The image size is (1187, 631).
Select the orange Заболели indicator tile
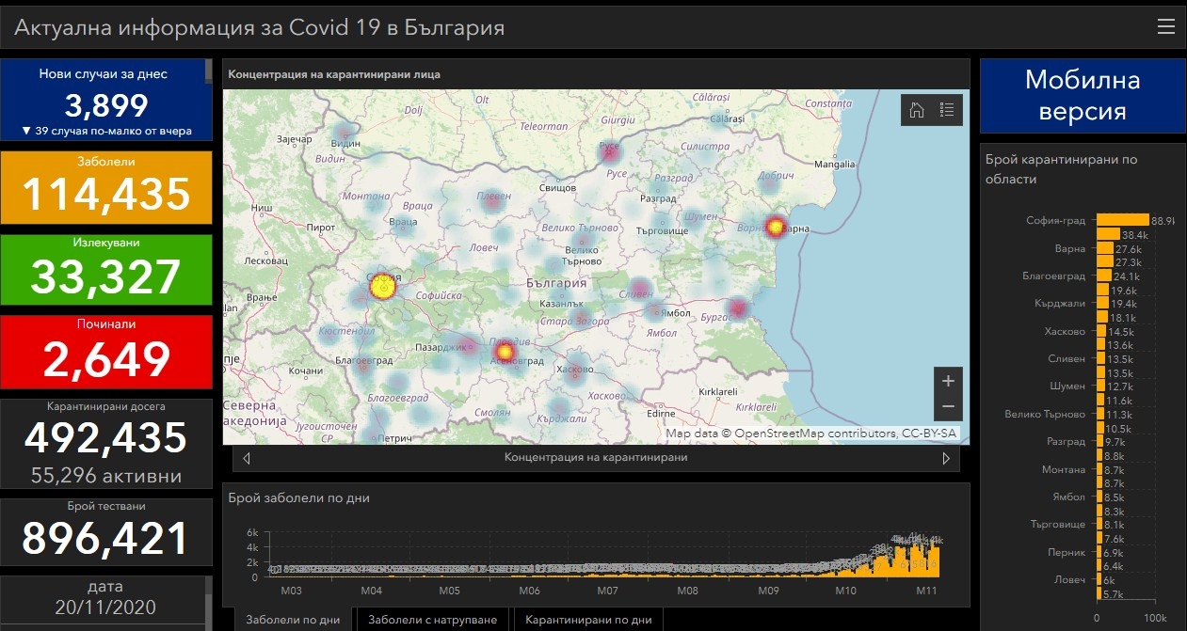point(105,186)
